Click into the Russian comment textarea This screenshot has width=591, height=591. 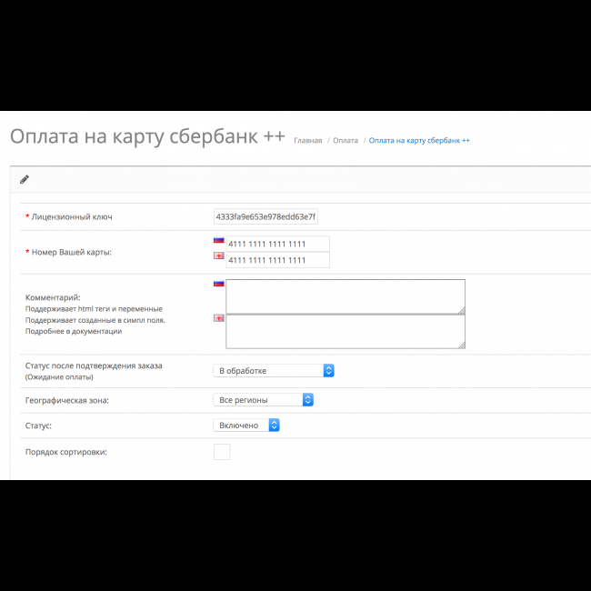click(x=345, y=296)
